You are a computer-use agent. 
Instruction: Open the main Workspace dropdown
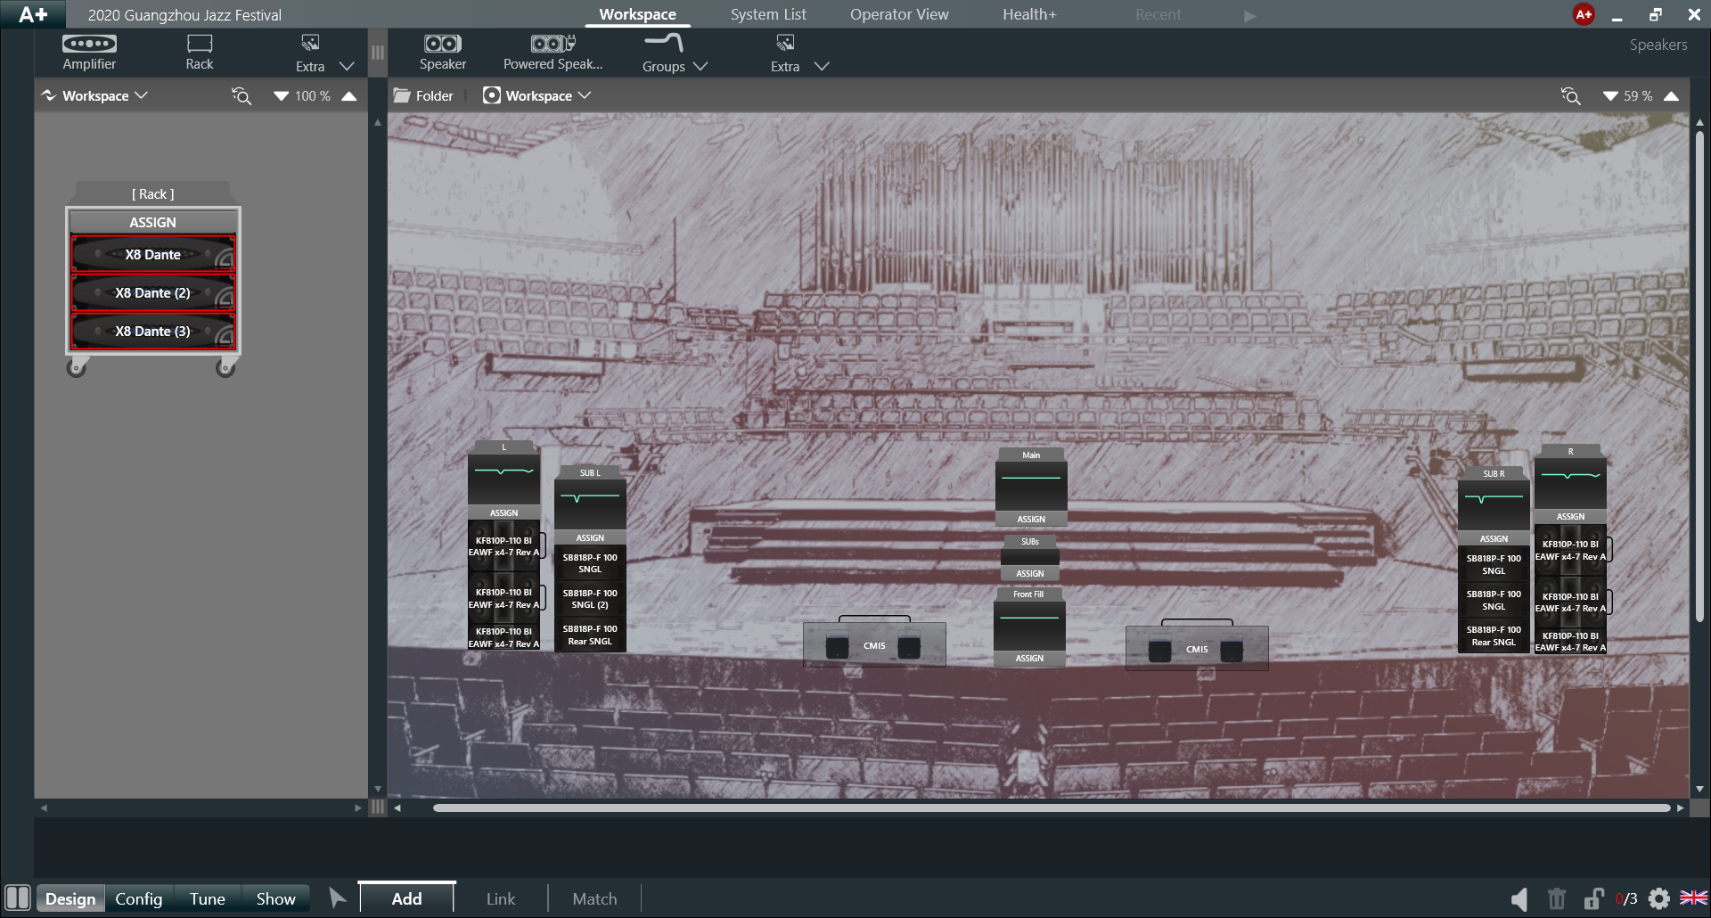coord(537,95)
